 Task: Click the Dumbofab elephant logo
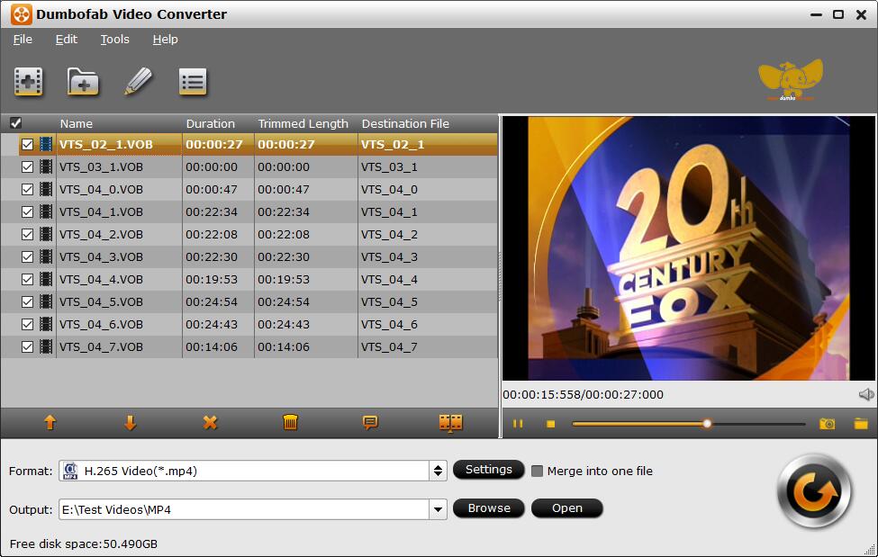pos(790,79)
